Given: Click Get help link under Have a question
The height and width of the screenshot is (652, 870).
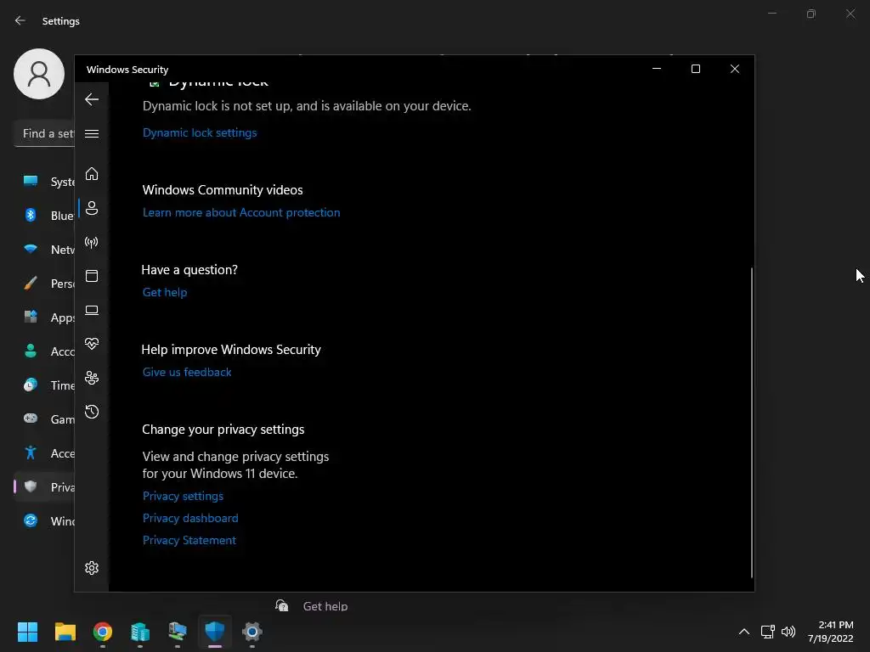Looking at the screenshot, I should 165,293.
